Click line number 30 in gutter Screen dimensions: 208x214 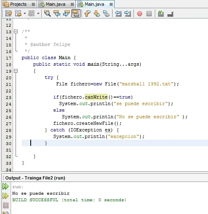pos(9,143)
